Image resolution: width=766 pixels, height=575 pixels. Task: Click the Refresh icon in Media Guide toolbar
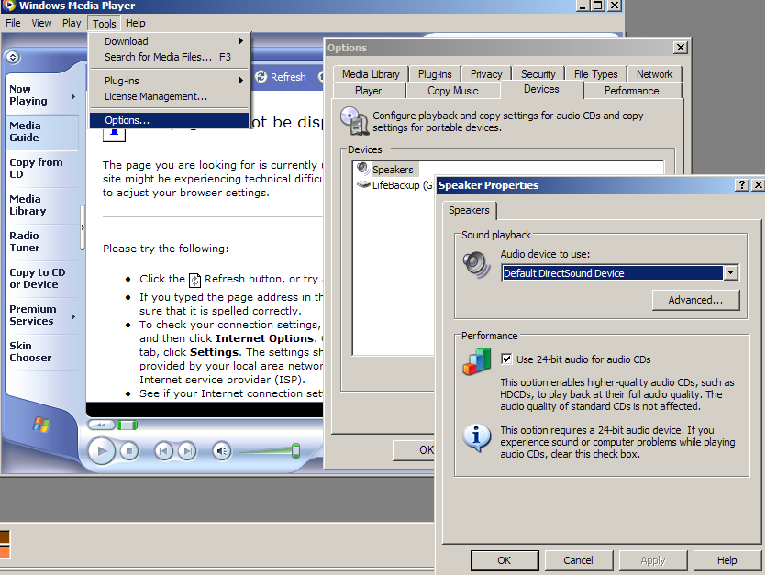[x=261, y=77]
